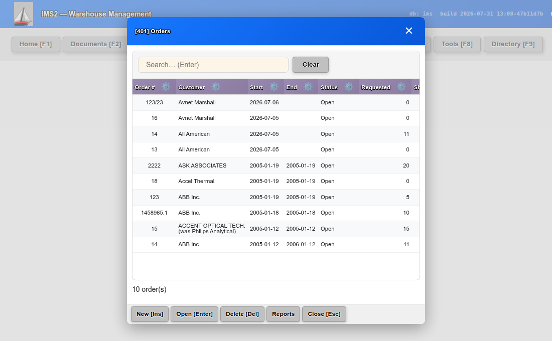Select order 14 All American
Screen dimensions: 552x341
coord(276,134)
